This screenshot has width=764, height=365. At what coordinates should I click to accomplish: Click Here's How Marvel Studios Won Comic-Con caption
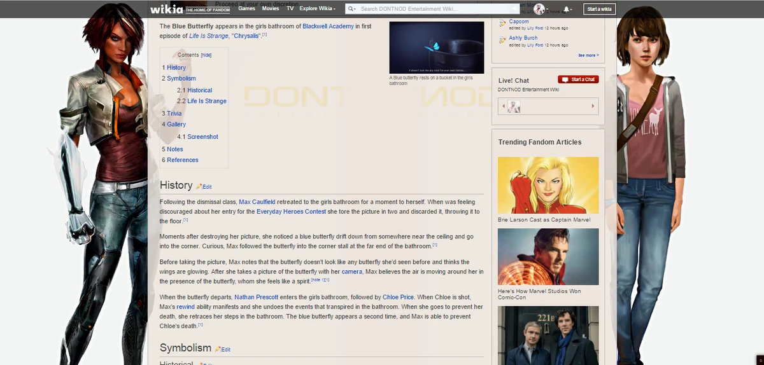(x=539, y=294)
